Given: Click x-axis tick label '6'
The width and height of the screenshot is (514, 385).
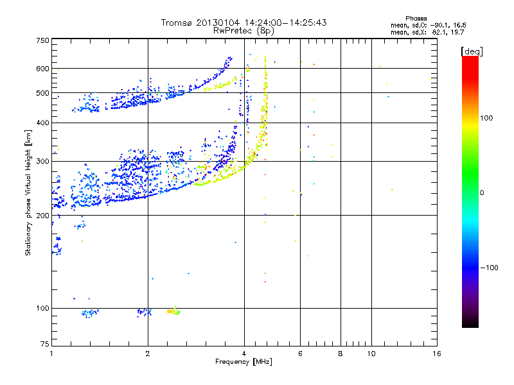Looking at the screenshot, I should click(x=300, y=354).
